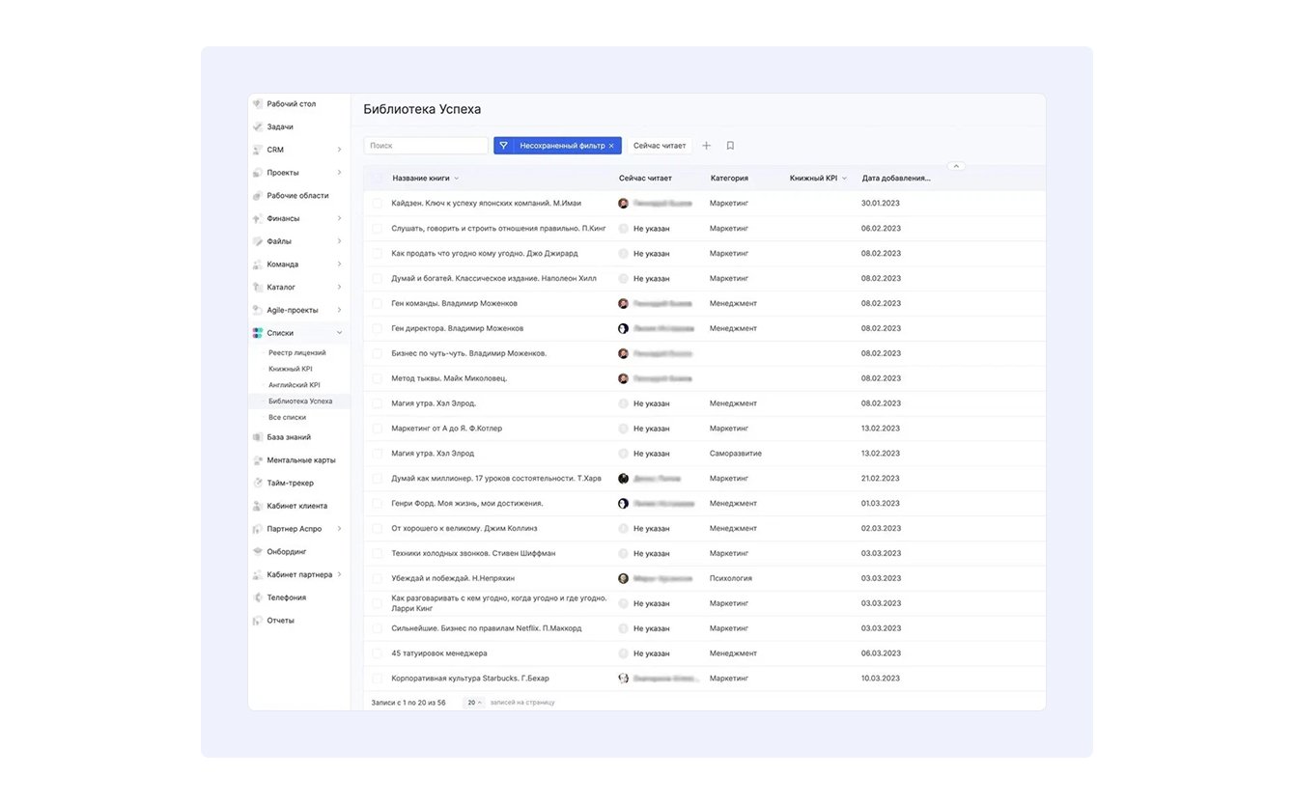Open Книжный KPI list in sidebar
The width and height of the screenshot is (1294, 804).
(x=291, y=369)
